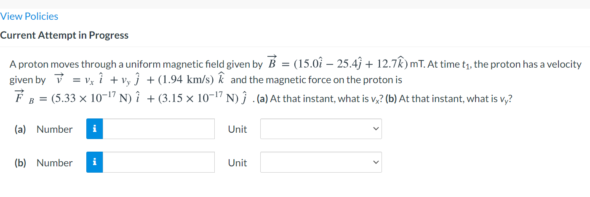The height and width of the screenshot is (197, 590).
Task: Focus the part (a) Number input field
Action: coord(159,129)
